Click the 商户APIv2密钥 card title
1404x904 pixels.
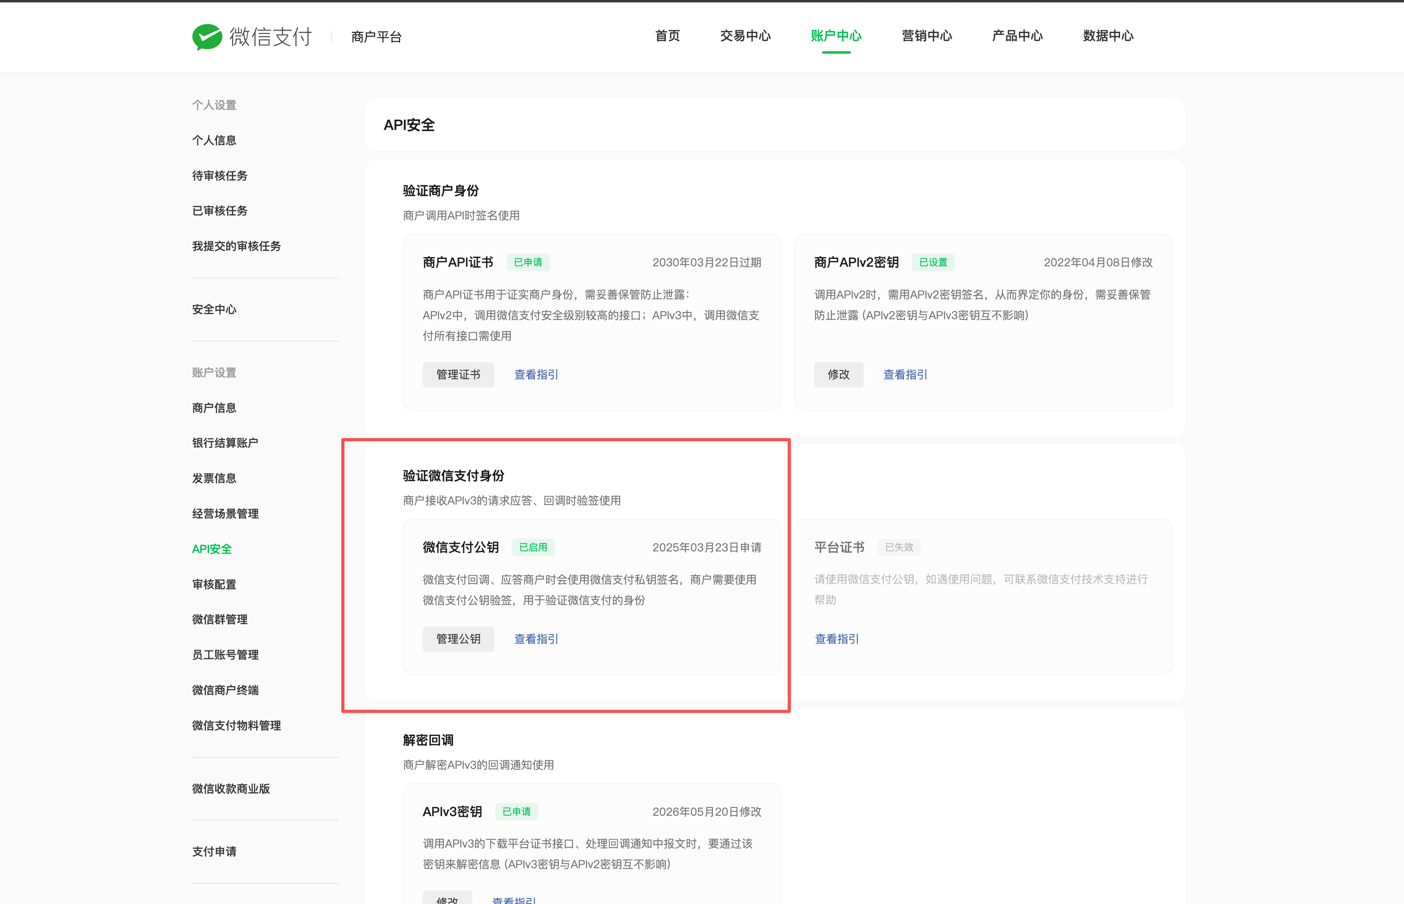coord(856,262)
